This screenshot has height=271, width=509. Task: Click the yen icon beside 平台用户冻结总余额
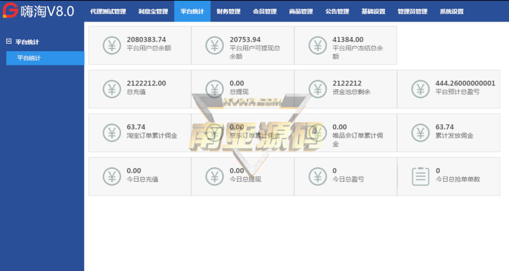coord(318,45)
